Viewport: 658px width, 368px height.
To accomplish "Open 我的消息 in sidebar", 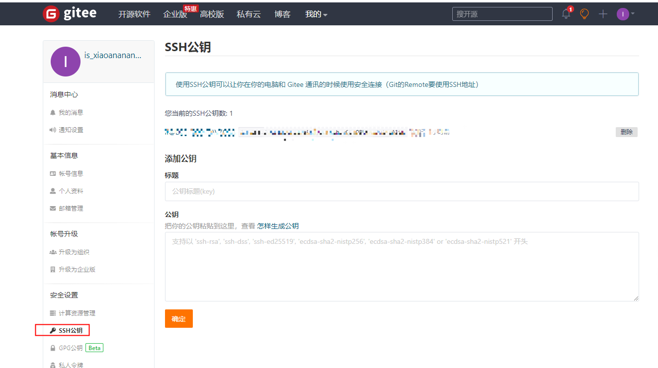I will coord(71,113).
